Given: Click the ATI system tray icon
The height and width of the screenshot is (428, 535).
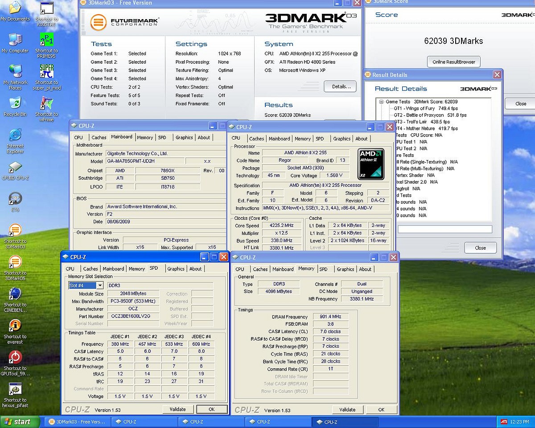Looking at the screenshot, I should [x=504, y=422].
